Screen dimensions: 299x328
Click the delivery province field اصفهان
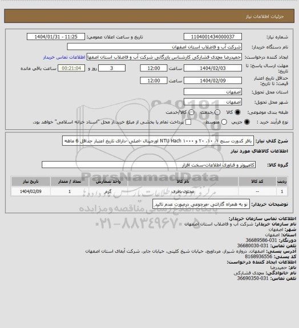(213, 92)
